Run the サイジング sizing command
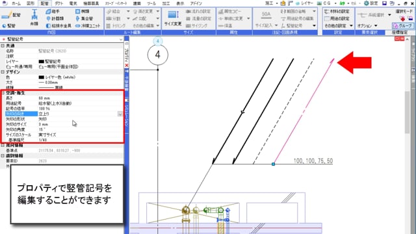 [196, 26]
